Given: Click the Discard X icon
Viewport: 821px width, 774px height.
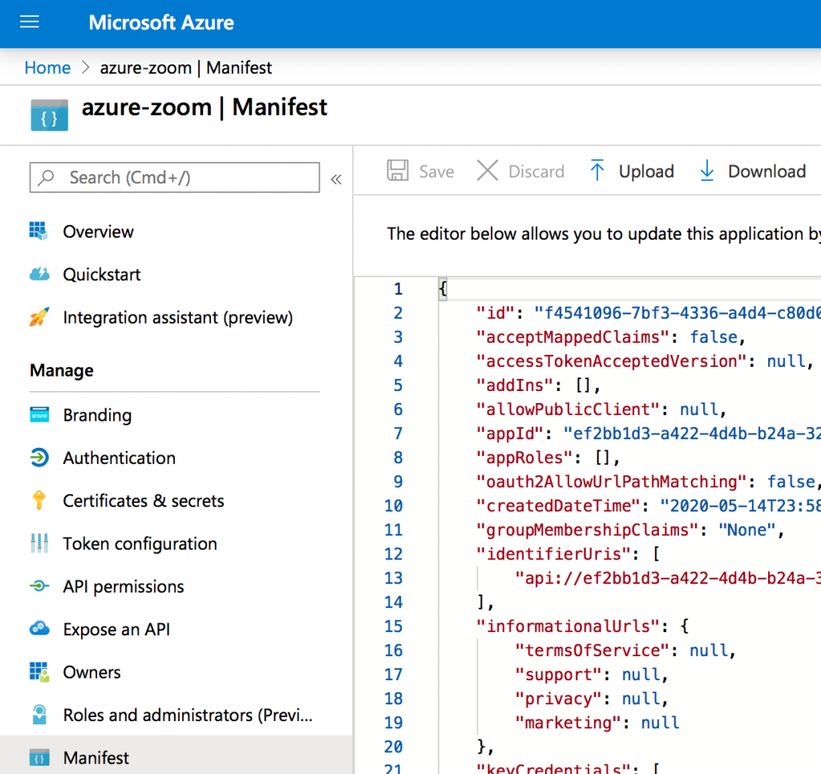Looking at the screenshot, I should 487,171.
